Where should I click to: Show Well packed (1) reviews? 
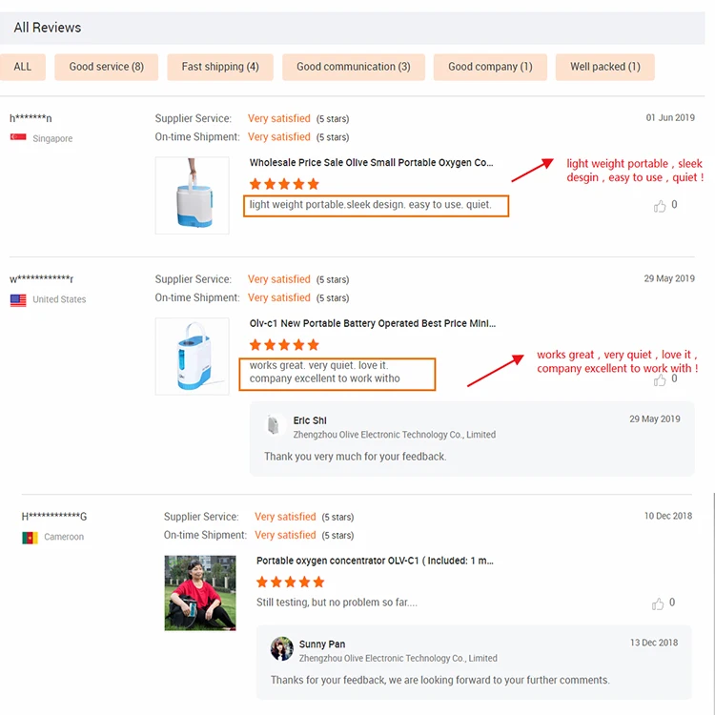pyautogui.click(x=605, y=67)
